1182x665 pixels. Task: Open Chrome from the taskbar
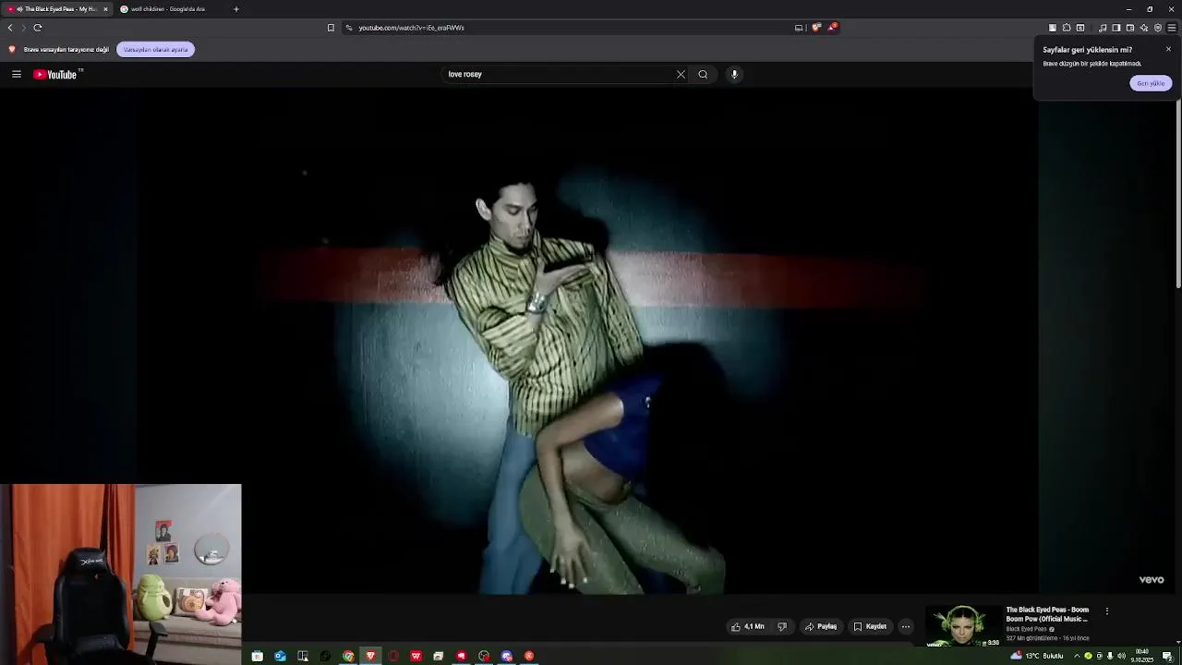point(348,656)
